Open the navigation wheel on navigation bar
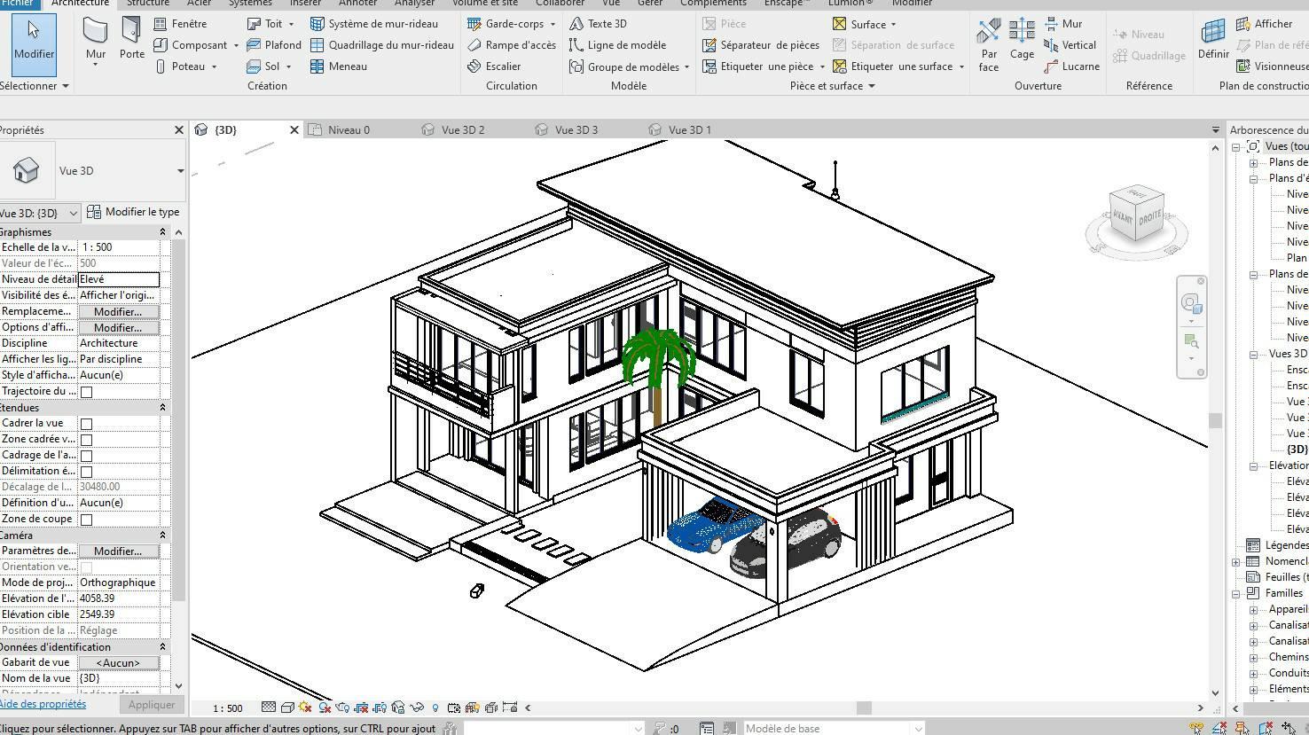The width and height of the screenshot is (1309, 735). [1191, 304]
